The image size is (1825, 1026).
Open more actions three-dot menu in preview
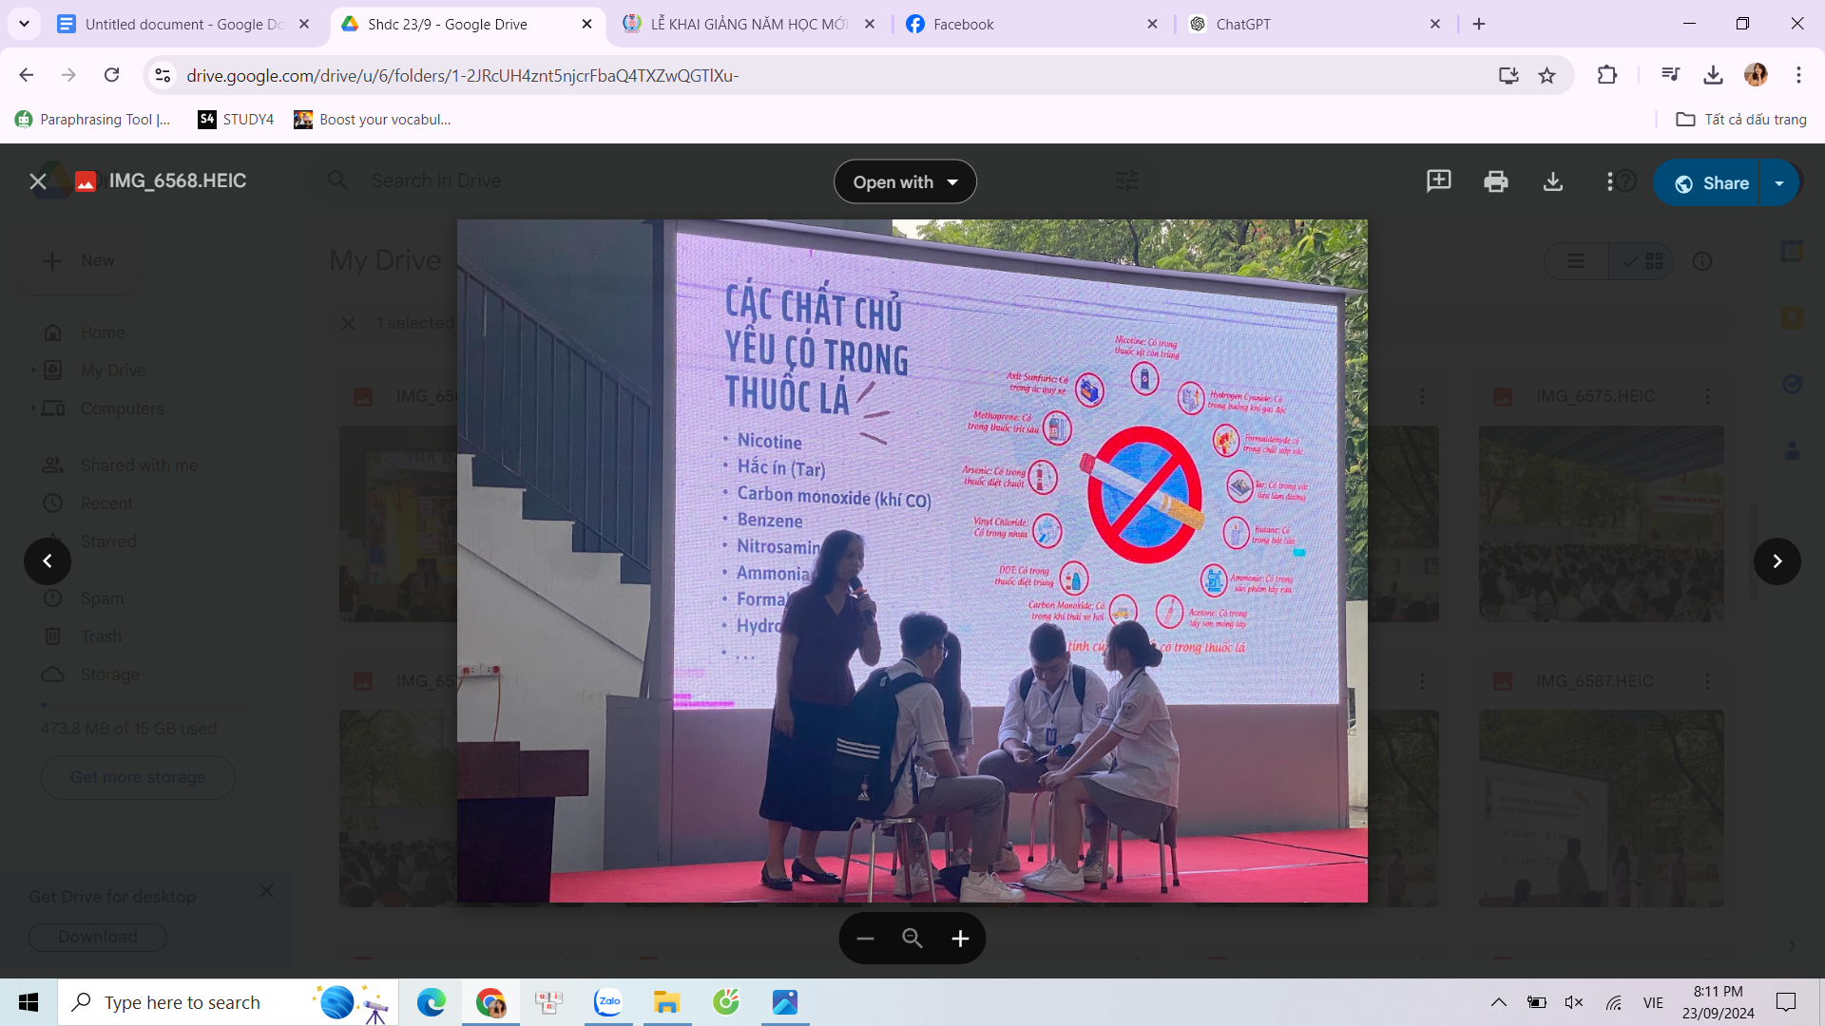click(x=1609, y=181)
